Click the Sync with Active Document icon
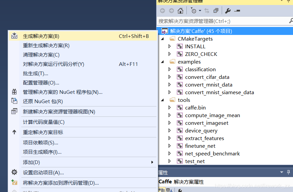The width and height of the screenshot is (293, 192). [x=207, y=11]
